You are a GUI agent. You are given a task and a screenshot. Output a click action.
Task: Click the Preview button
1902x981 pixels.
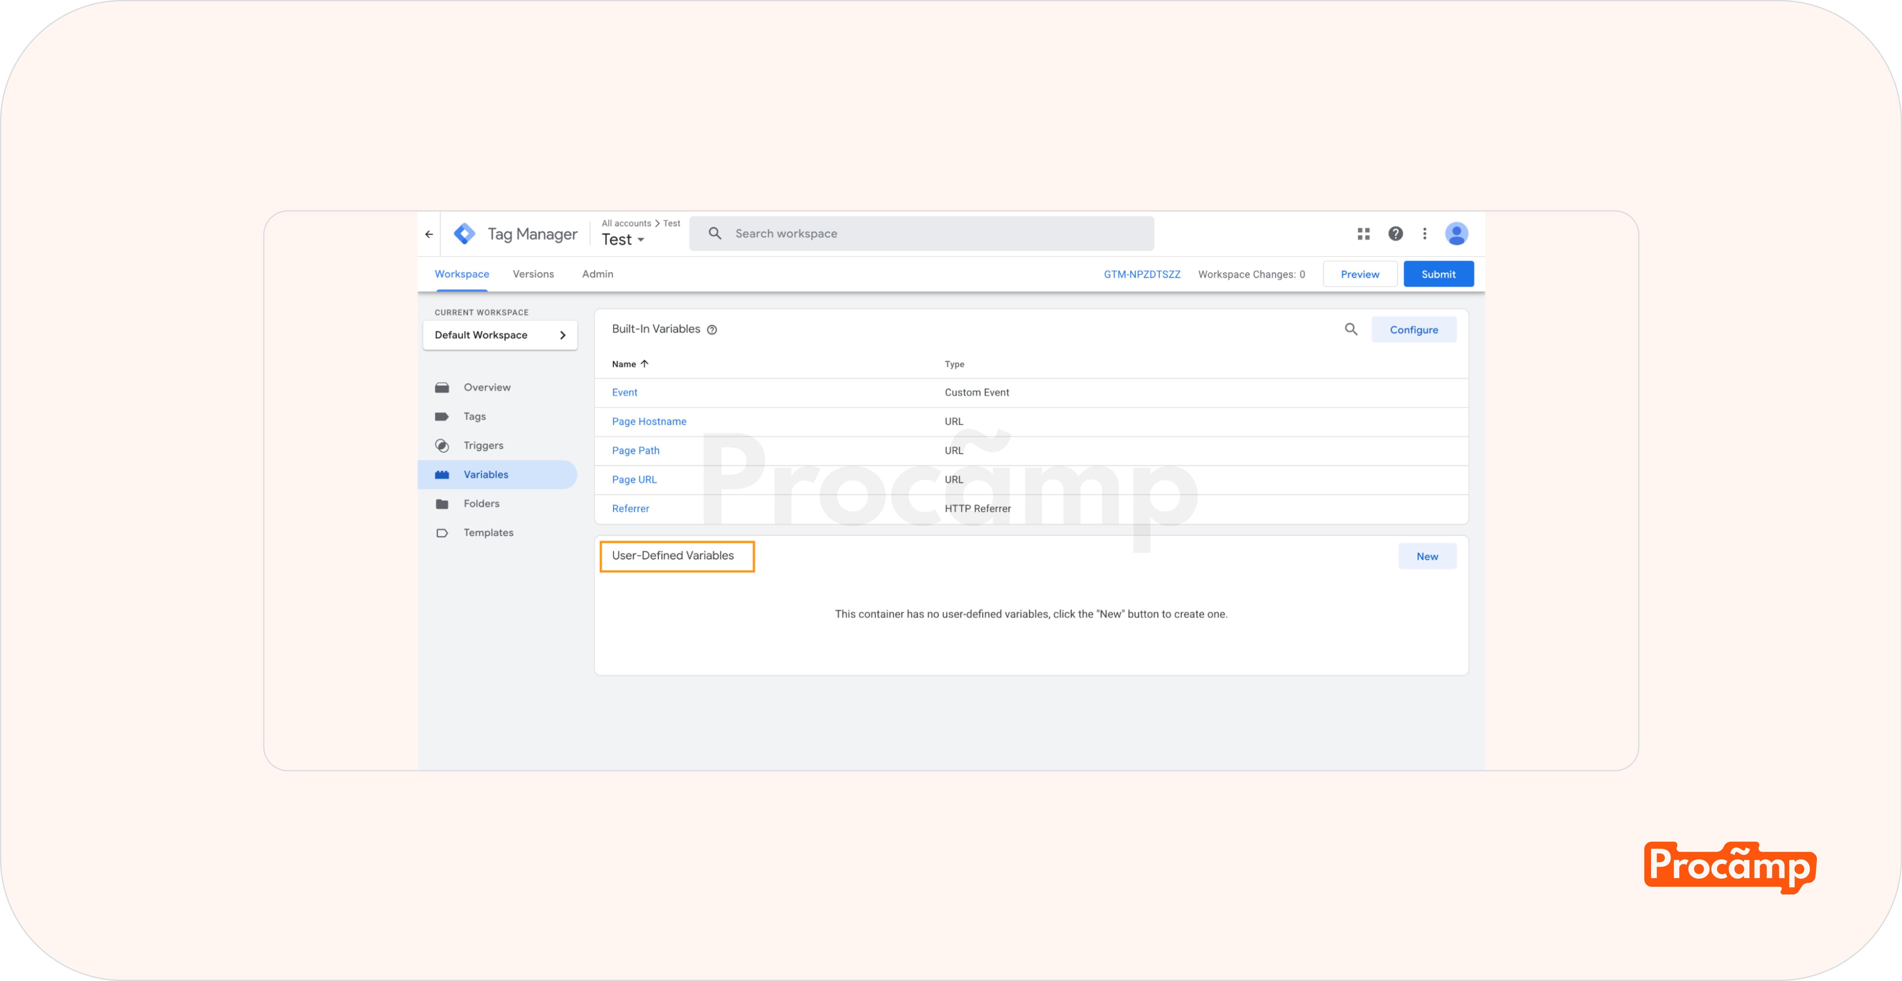(1359, 274)
